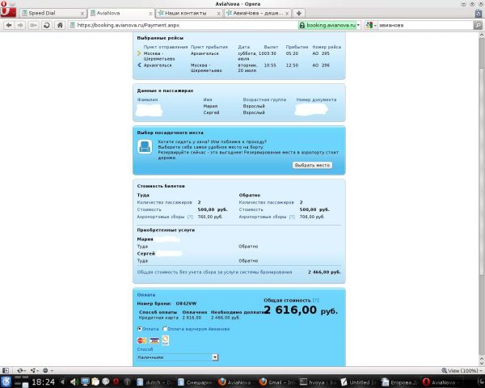
Task: Open a new tab with the plus button
Action: pyautogui.click(x=299, y=13)
